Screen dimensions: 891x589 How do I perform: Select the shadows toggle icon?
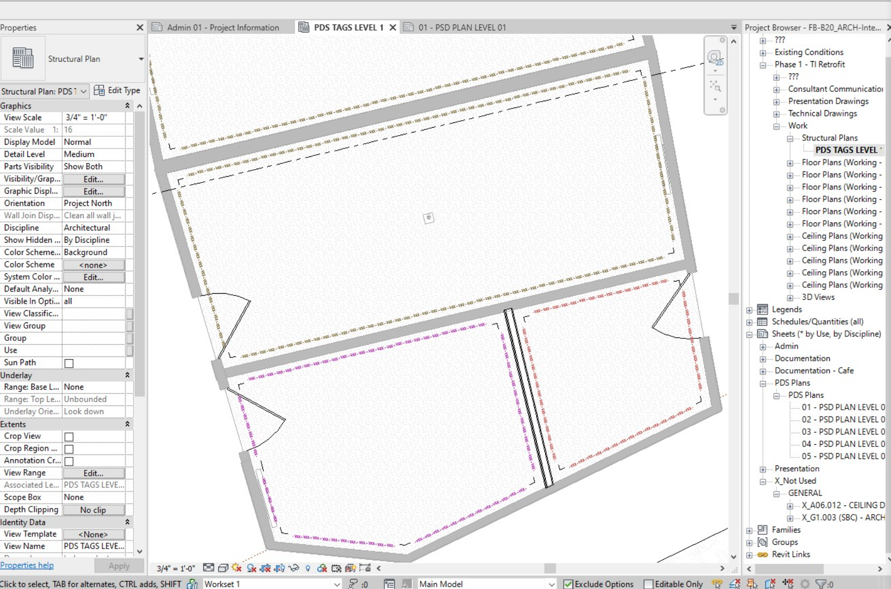(x=251, y=568)
